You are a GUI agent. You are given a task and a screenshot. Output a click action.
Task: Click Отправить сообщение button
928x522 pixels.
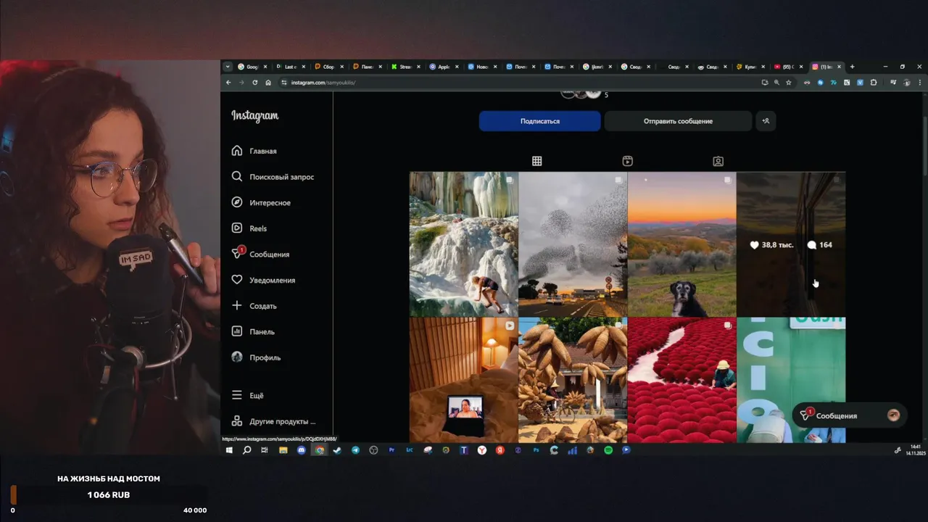tap(678, 121)
